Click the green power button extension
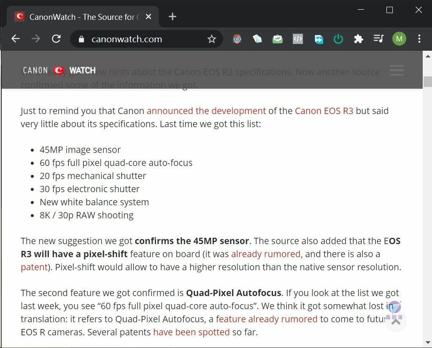The height and width of the screenshot is (348, 432). click(x=338, y=39)
